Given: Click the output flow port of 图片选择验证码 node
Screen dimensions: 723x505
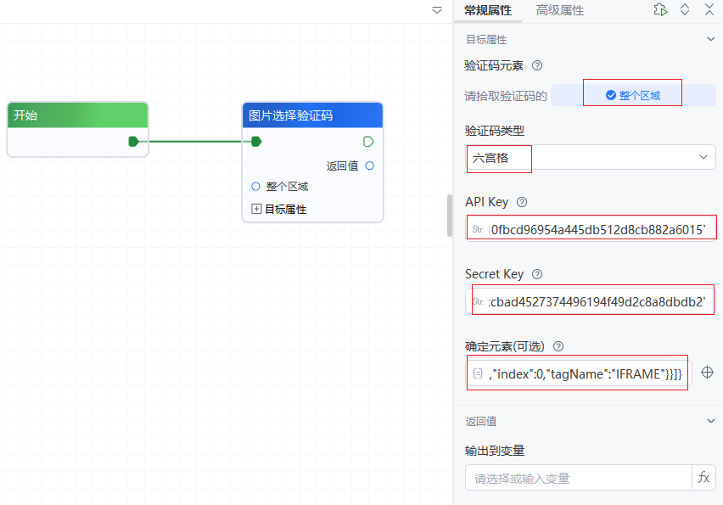Looking at the screenshot, I should click(x=368, y=141).
